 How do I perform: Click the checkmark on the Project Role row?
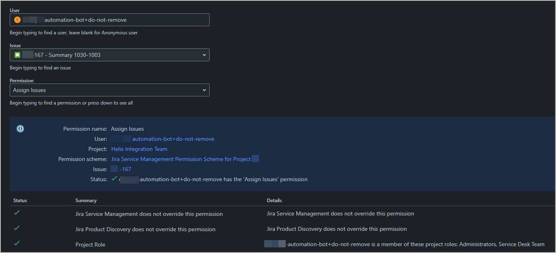point(16,243)
